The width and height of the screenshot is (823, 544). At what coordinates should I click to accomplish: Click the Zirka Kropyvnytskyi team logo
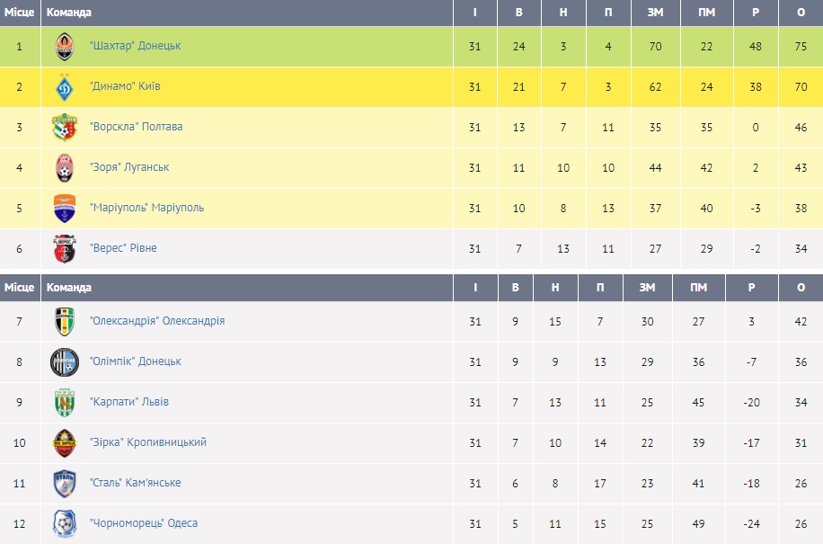pos(65,442)
